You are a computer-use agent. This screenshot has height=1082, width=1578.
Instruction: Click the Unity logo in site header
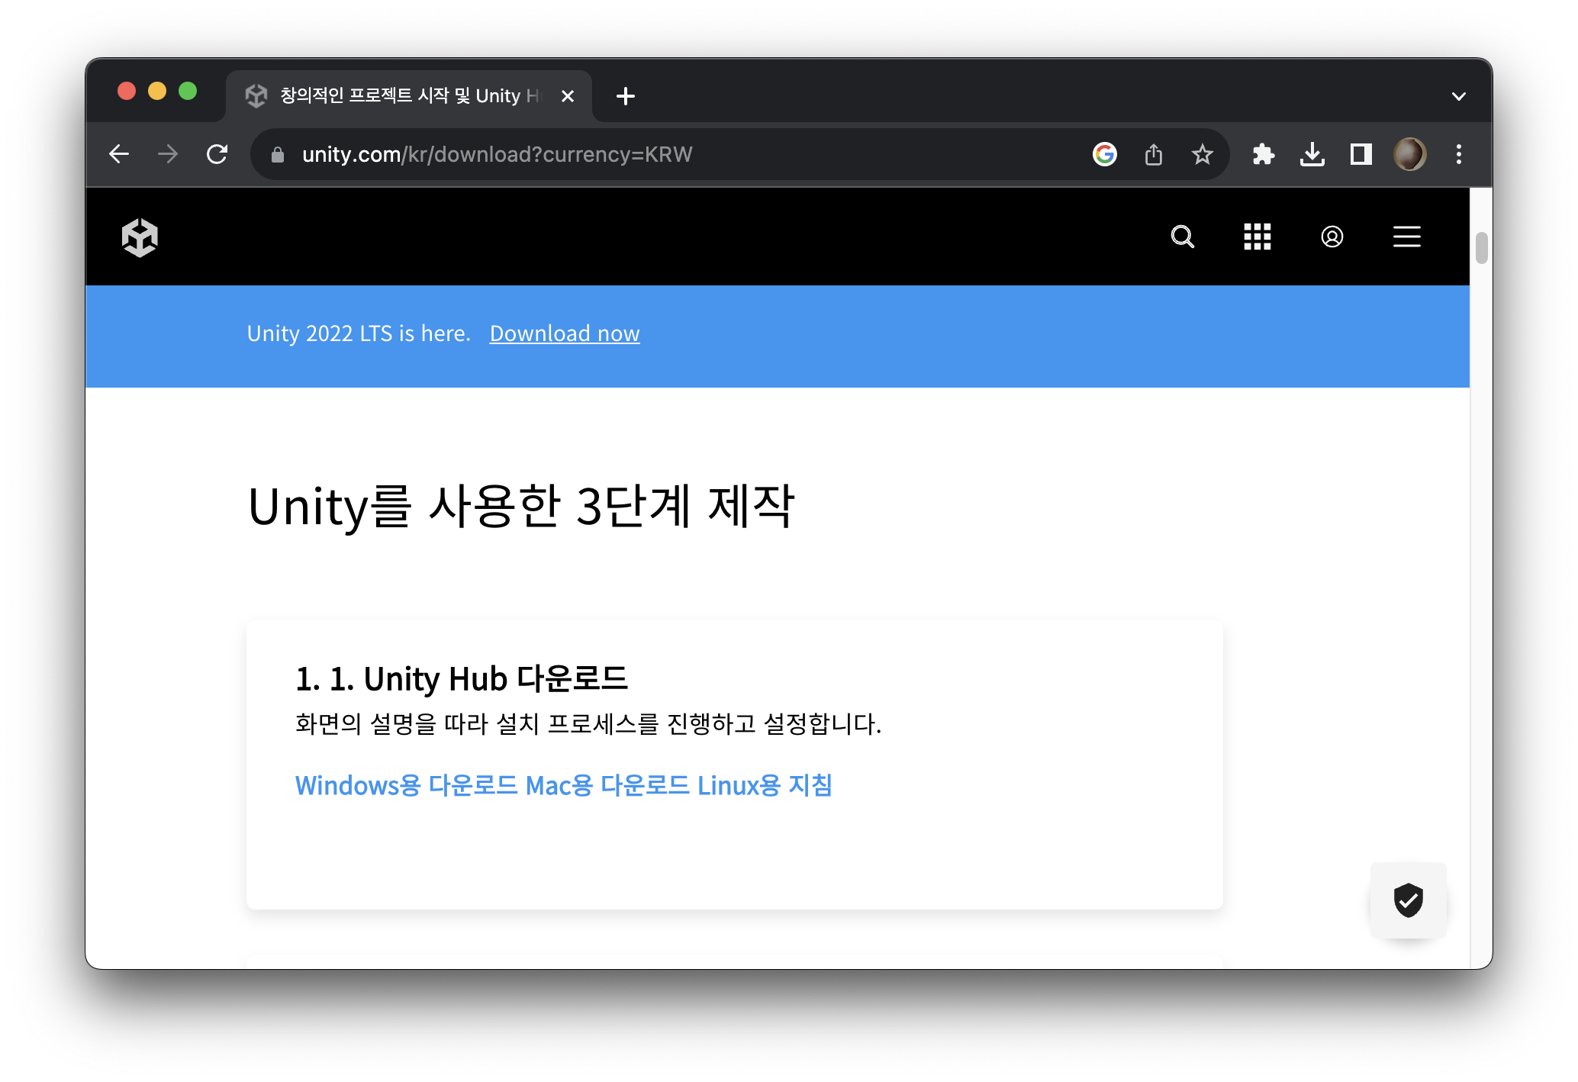click(140, 237)
